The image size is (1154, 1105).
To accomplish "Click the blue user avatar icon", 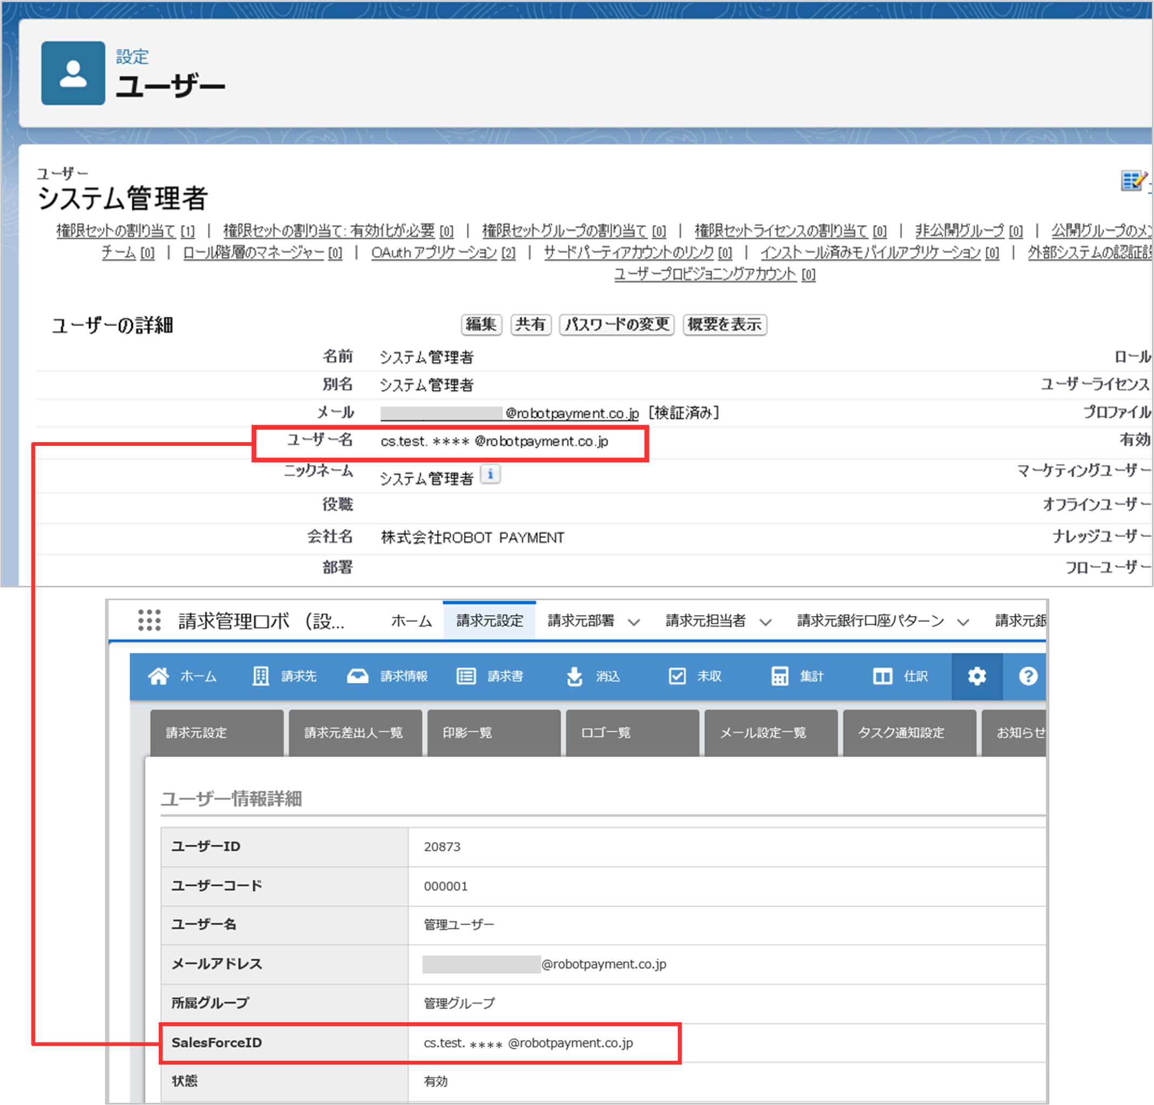I will [x=73, y=73].
